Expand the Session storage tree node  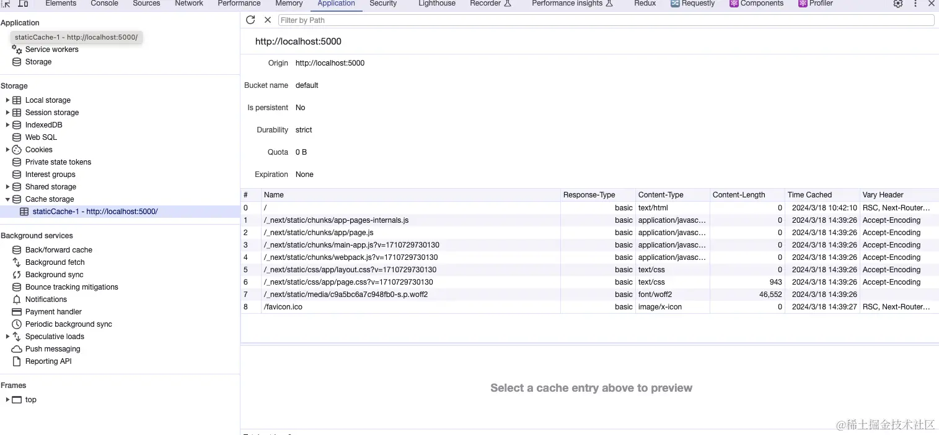click(7, 113)
